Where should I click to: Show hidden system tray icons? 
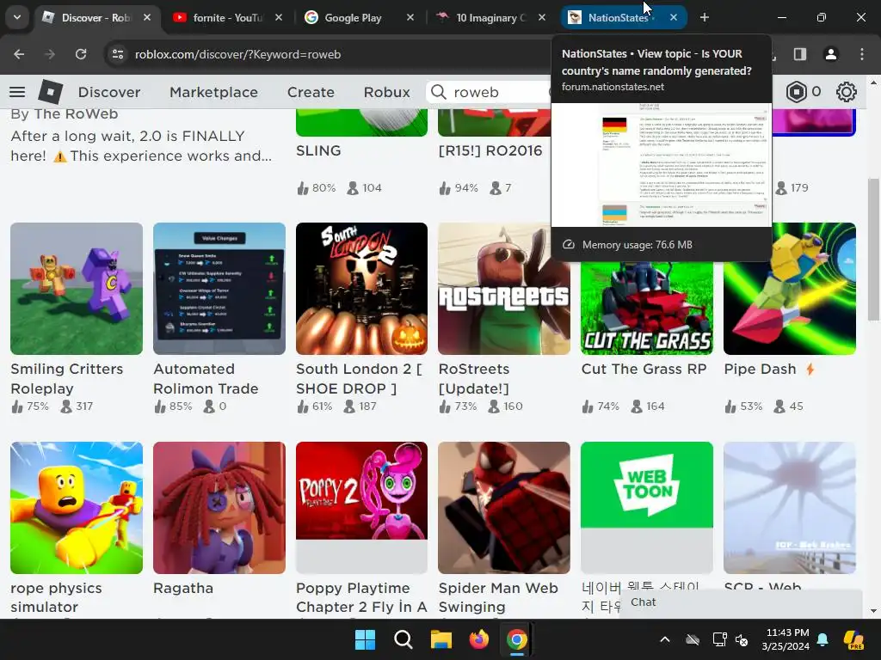point(665,639)
